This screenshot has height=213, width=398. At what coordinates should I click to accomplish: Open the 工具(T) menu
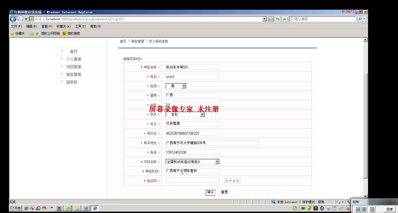tap(80, 26)
